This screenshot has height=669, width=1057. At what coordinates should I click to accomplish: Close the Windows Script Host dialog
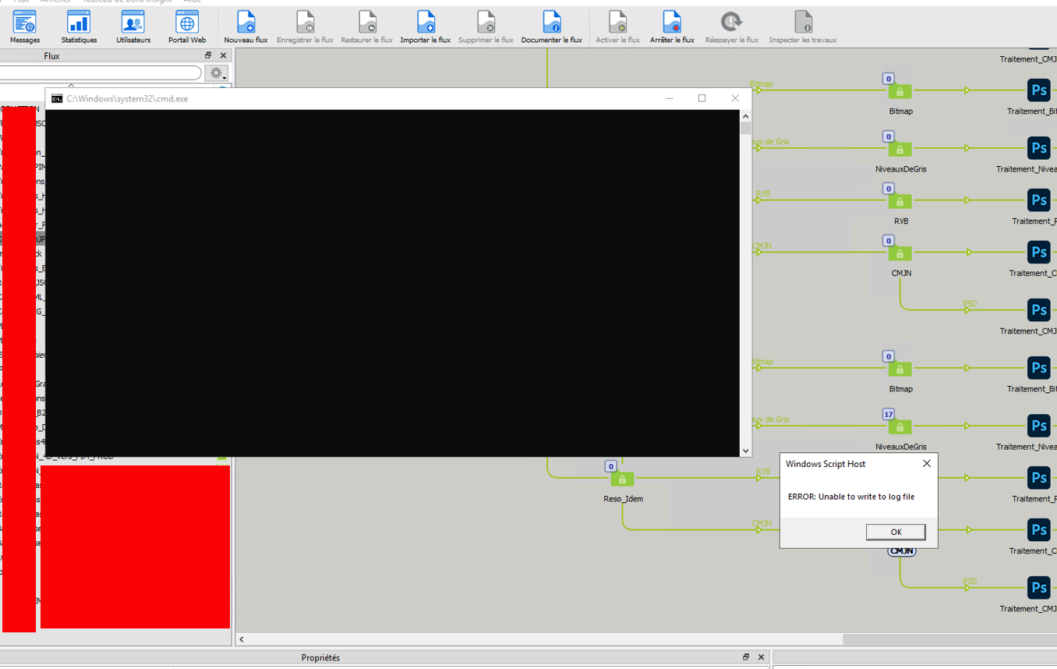[926, 463]
